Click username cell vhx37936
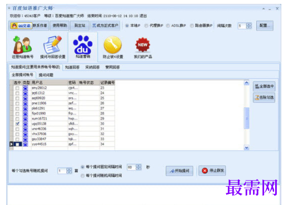 tap(49, 134)
